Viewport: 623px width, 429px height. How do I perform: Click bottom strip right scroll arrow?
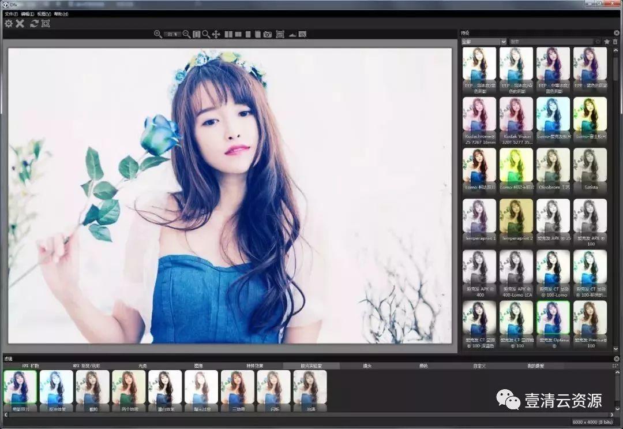click(x=611, y=415)
